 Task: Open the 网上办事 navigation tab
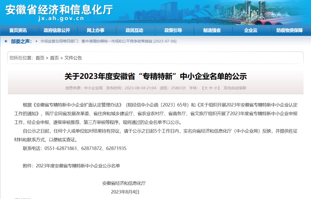96,30
